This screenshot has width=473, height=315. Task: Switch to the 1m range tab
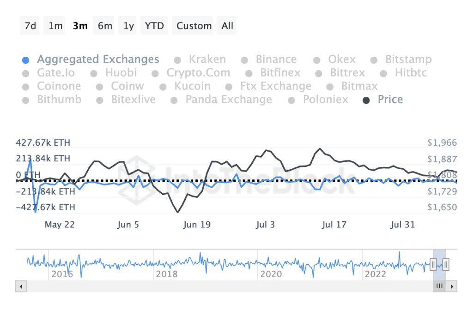55,26
